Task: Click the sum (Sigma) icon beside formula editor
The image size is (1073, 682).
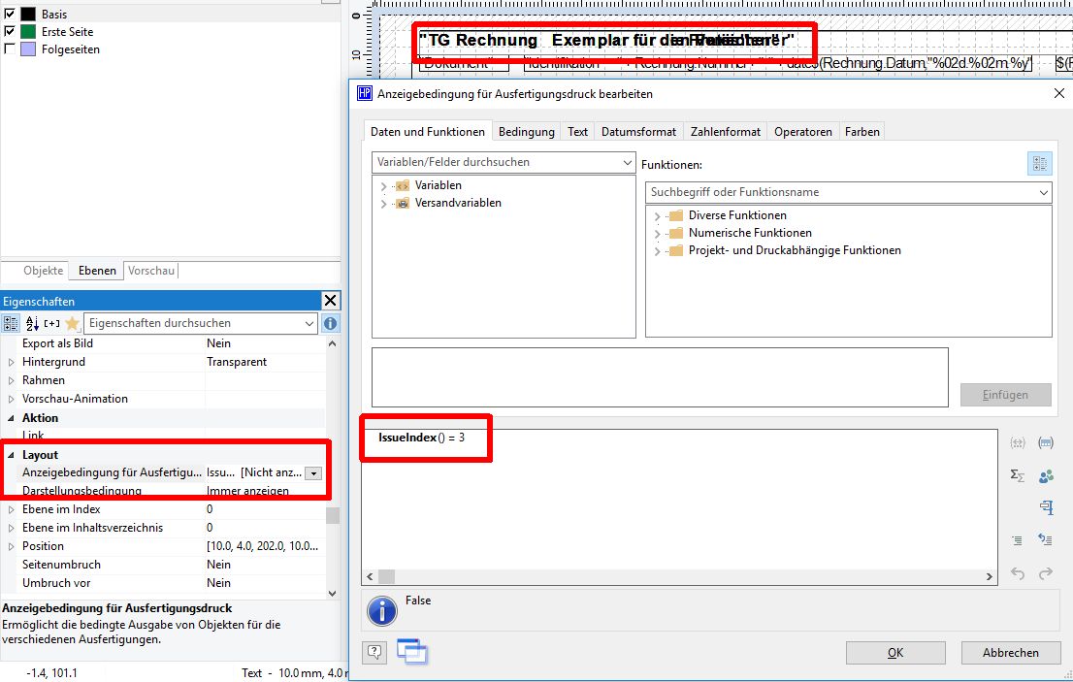Action: [1018, 475]
